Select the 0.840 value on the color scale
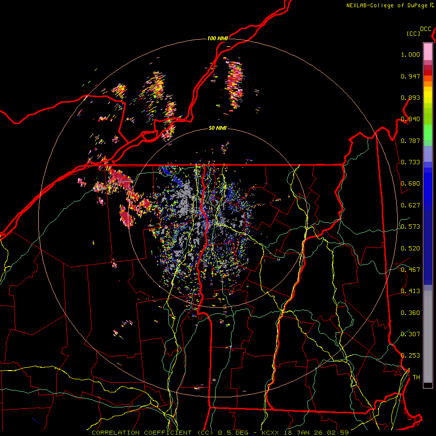Viewport: 436px width, 436px height. point(410,119)
